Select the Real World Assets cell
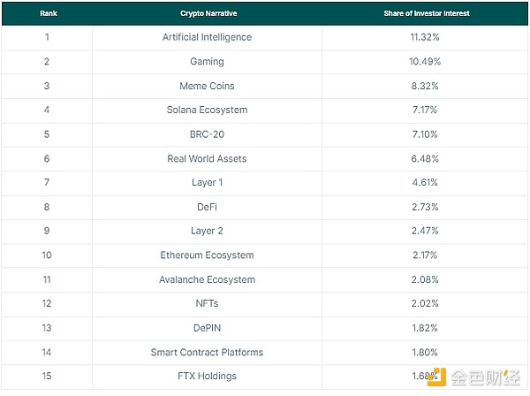This screenshot has width=530, height=396. pos(207,158)
